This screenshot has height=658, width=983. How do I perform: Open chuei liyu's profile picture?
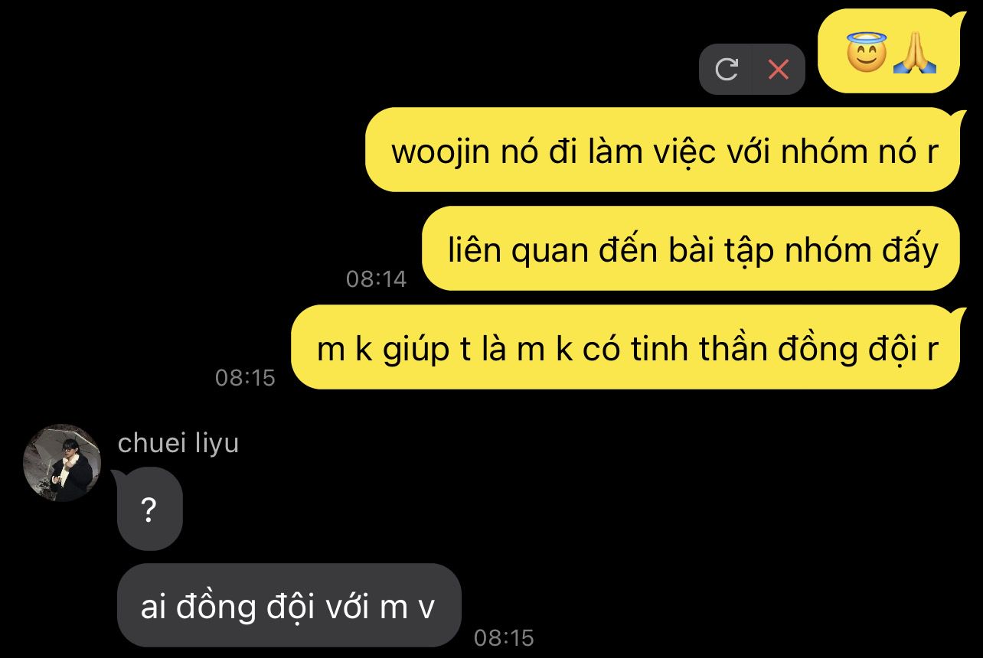pyautogui.click(x=62, y=463)
